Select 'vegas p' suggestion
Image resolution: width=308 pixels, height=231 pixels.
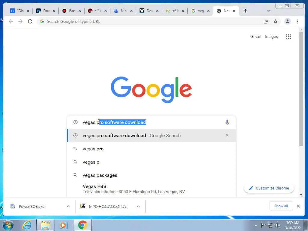[151, 162]
